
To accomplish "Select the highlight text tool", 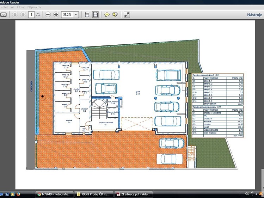I will (x=115, y=15).
